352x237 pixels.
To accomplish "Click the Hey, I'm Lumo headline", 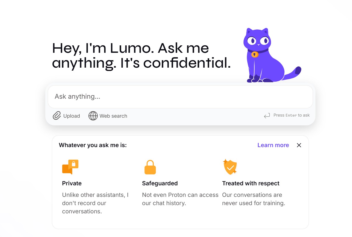I will 141,55.
